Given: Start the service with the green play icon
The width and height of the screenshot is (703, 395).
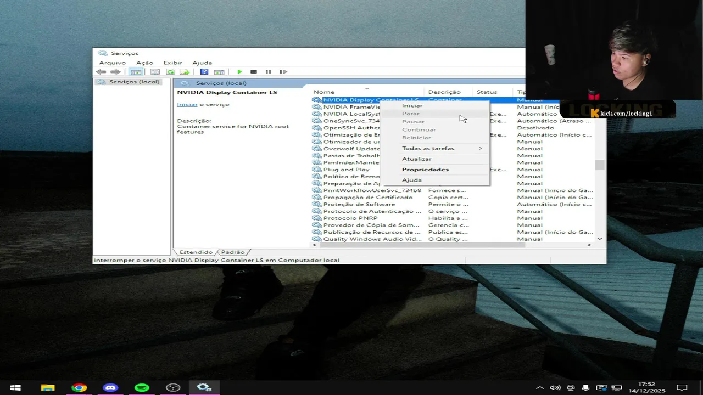Looking at the screenshot, I should click(x=239, y=72).
